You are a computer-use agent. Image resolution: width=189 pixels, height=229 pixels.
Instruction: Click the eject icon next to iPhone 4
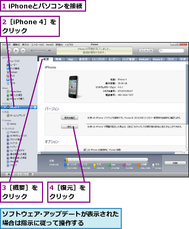tap(35, 107)
